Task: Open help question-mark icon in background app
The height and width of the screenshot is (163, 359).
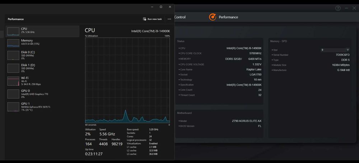Action: click(338, 8)
